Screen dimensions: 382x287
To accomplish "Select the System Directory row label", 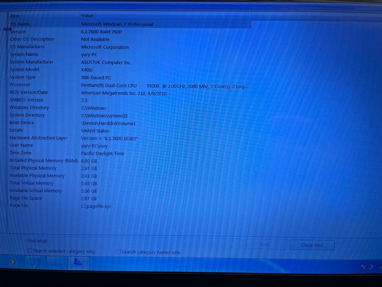I will click(x=27, y=115).
